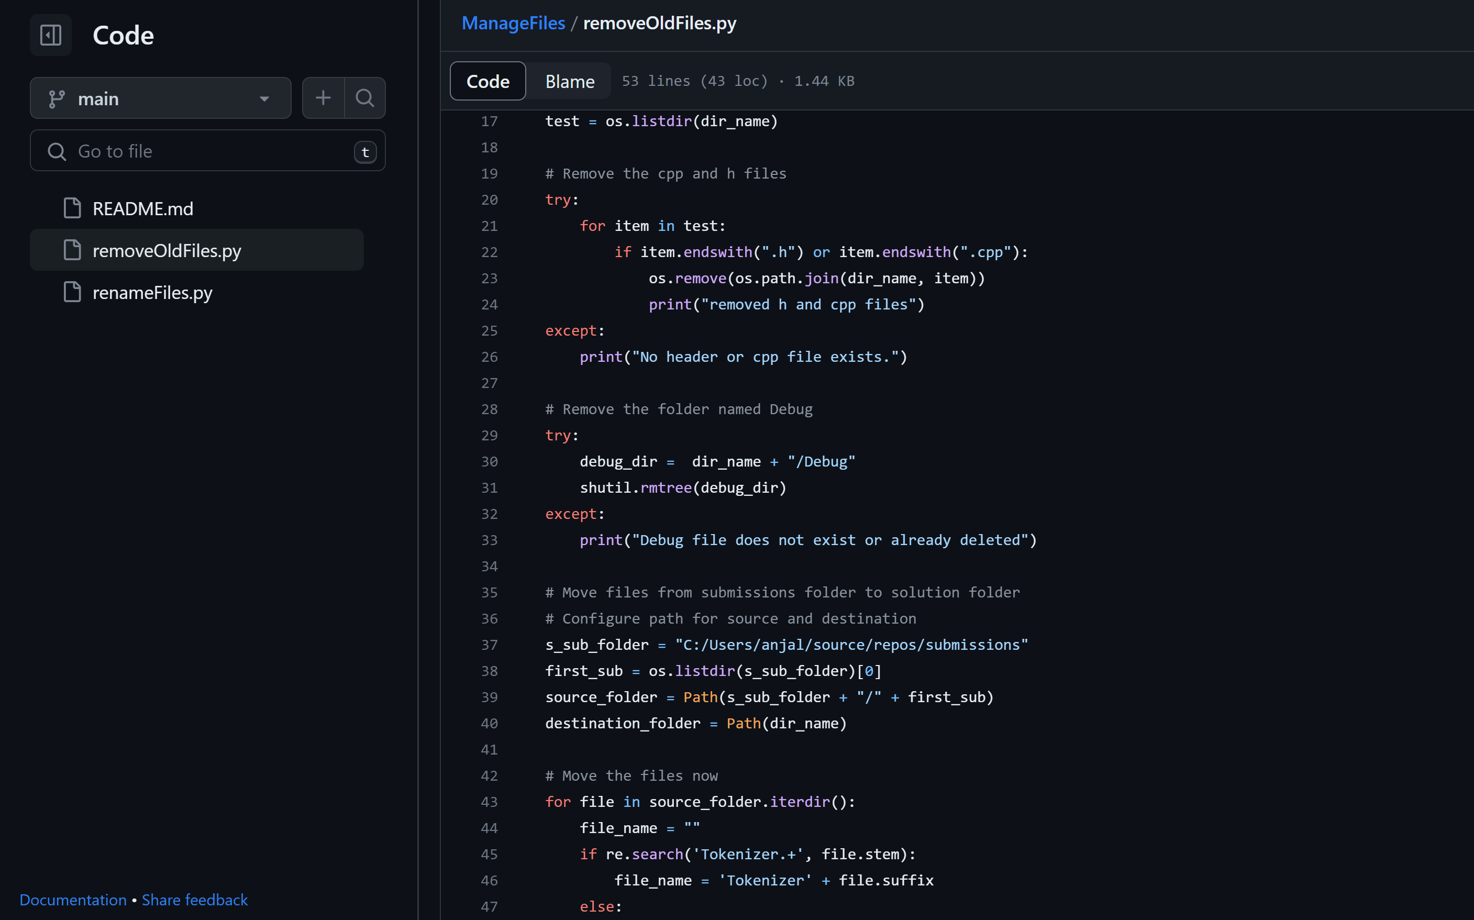1474x920 pixels.
Task: Click the removeOldFiles.py file icon
Action: click(72, 251)
